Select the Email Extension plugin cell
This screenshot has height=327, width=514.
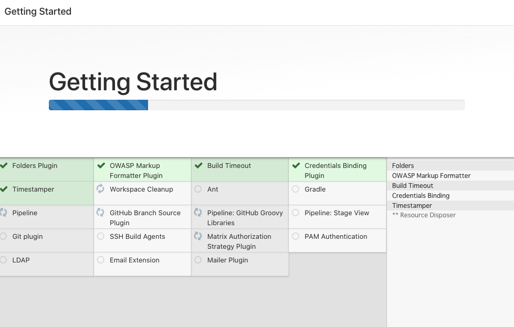pos(142,263)
